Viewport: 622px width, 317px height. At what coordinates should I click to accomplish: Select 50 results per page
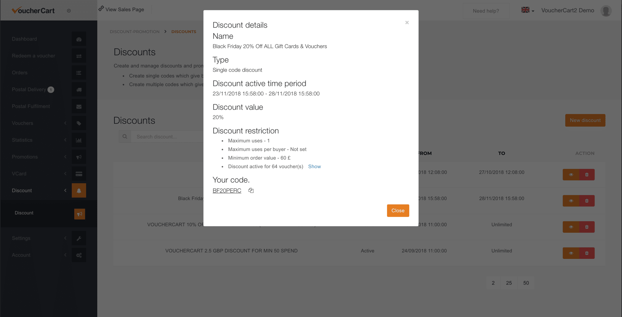point(526,283)
